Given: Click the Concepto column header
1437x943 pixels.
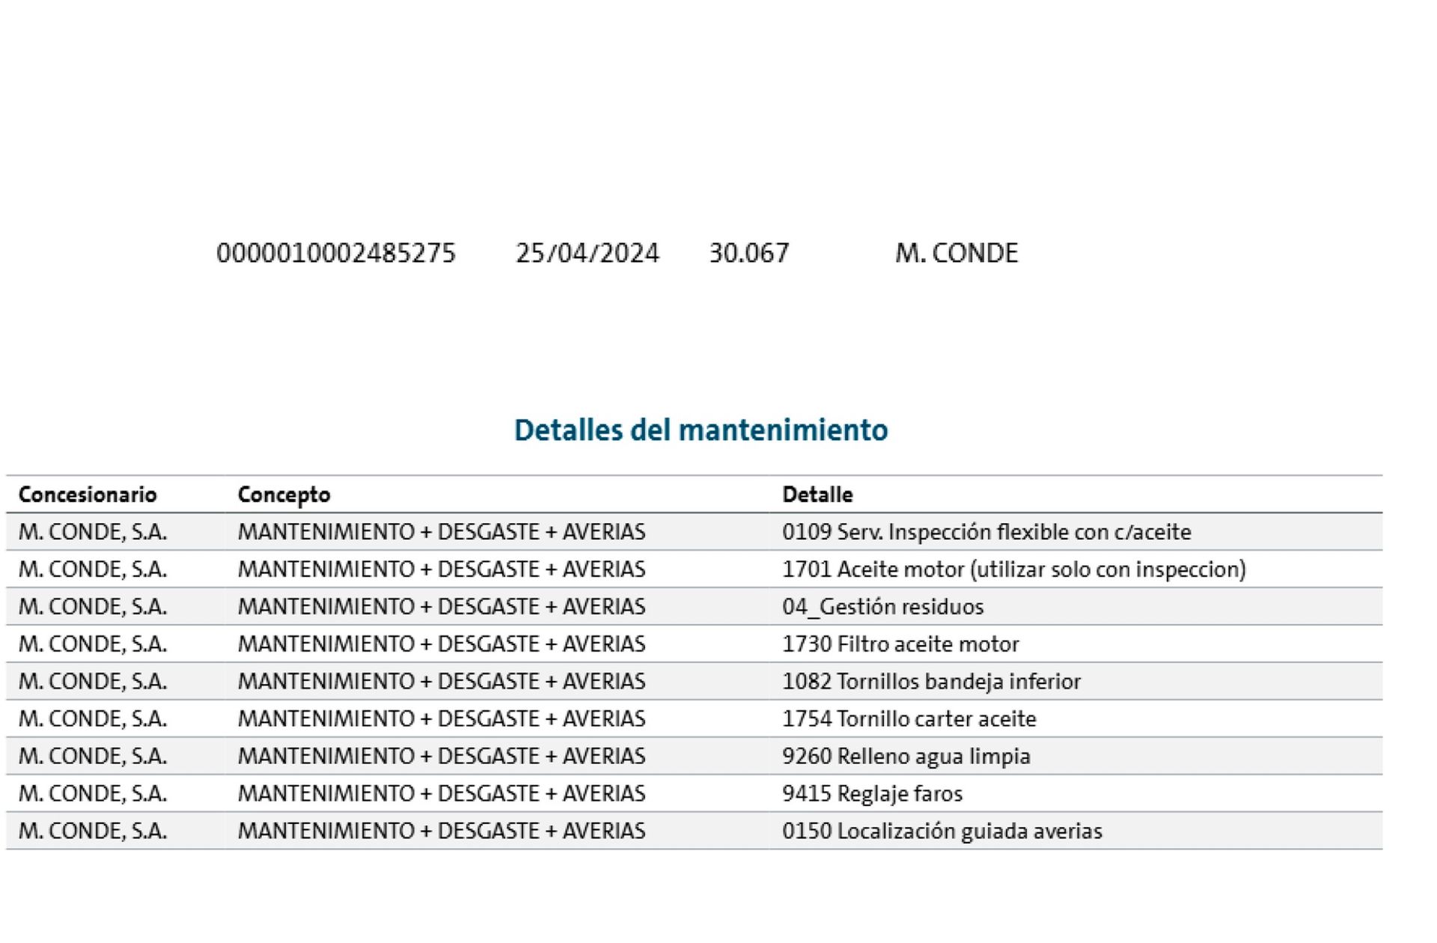Looking at the screenshot, I should coord(284,495).
